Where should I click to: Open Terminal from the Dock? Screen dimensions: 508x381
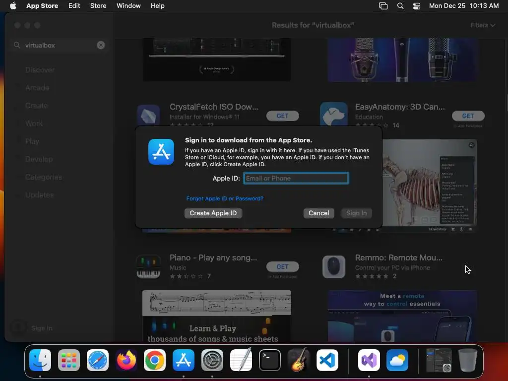click(x=269, y=360)
